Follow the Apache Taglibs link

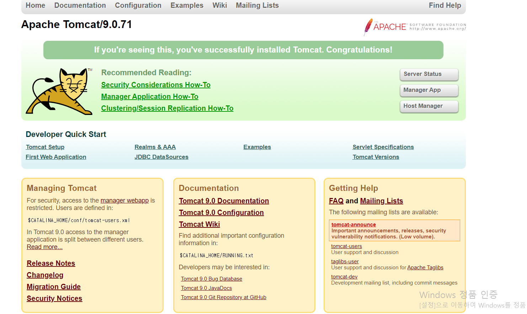pyautogui.click(x=425, y=268)
